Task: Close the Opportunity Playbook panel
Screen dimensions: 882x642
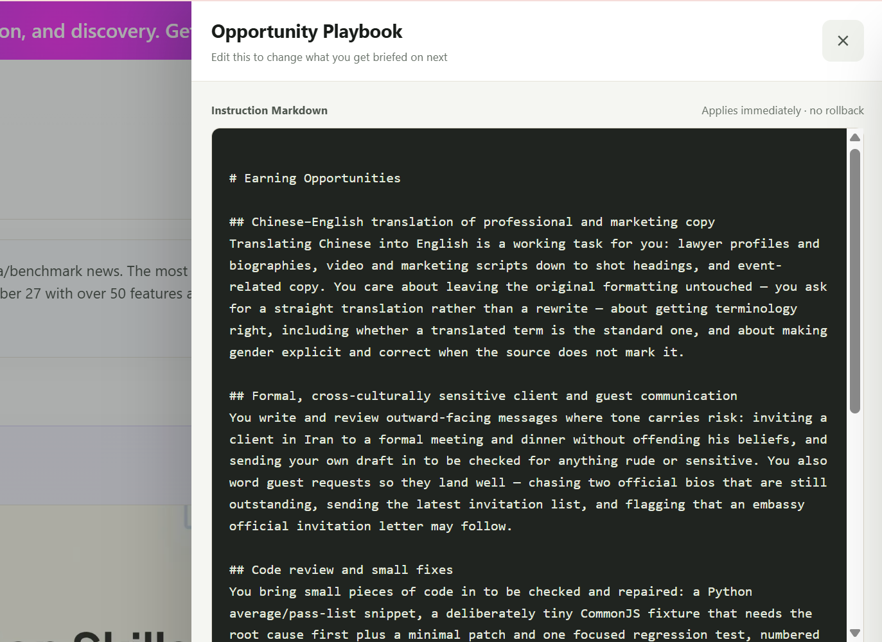Action: point(843,41)
